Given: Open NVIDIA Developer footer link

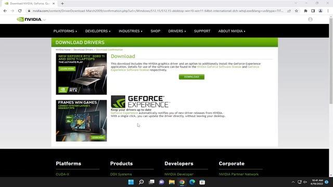Looking at the screenshot, I should pos(179,175).
